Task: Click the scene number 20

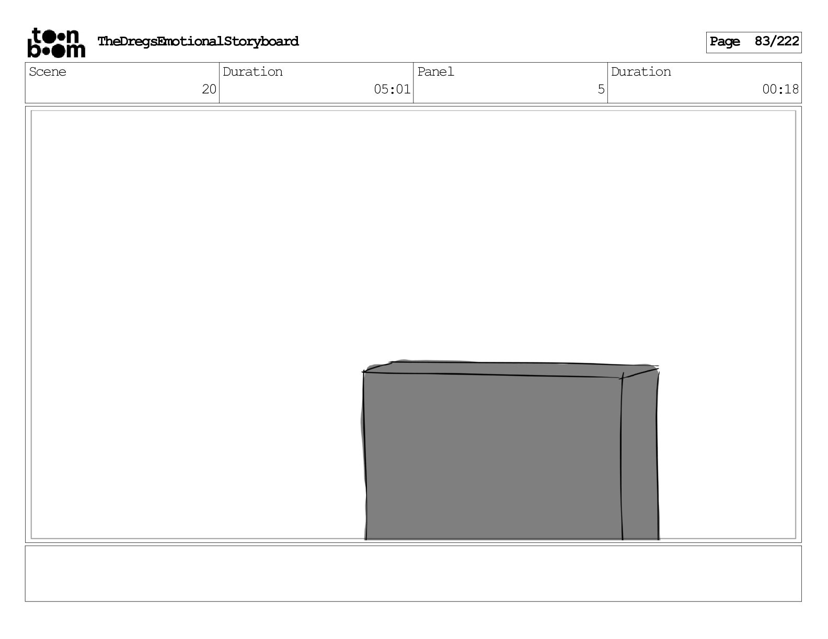Action: [x=209, y=89]
